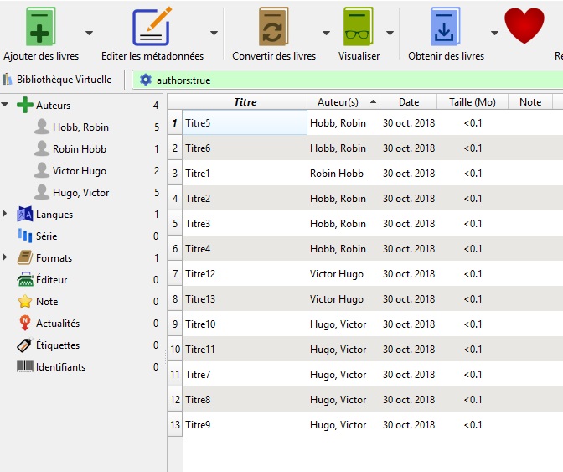Sort by the Auteur(s) column header
Image resolution: width=563 pixels, height=472 pixels.
(343, 102)
